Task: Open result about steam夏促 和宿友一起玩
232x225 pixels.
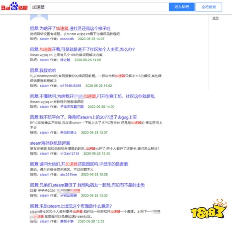Action: point(87,185)
